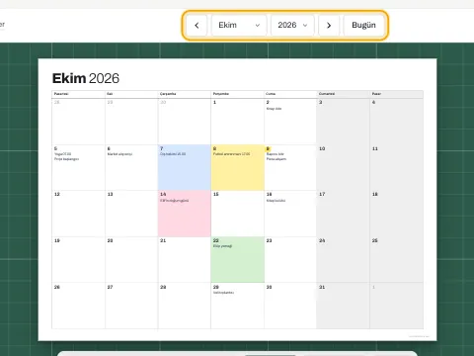The image size is (474, 356).
Task: Select day 19 in the calendar
Action: click(x=78, y=260)
